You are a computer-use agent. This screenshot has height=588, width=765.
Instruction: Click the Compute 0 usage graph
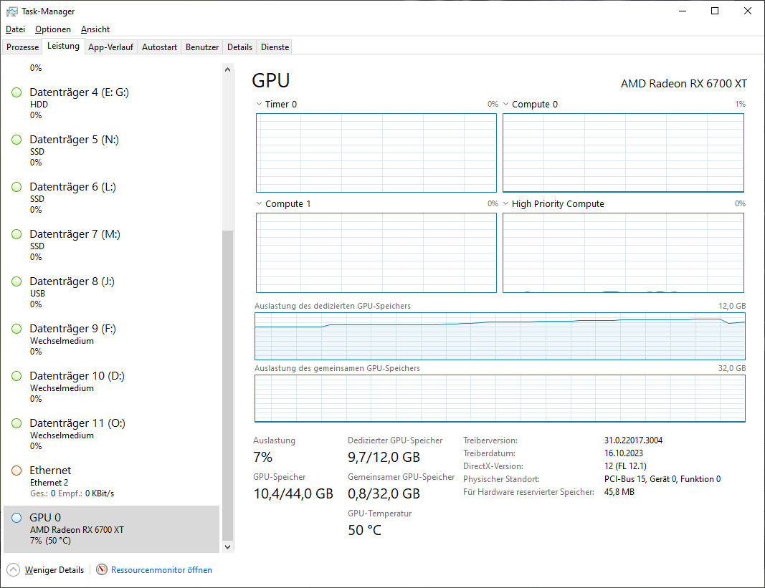[x=623, y=153]
